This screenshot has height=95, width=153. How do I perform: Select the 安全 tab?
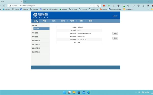coord(54,21)
